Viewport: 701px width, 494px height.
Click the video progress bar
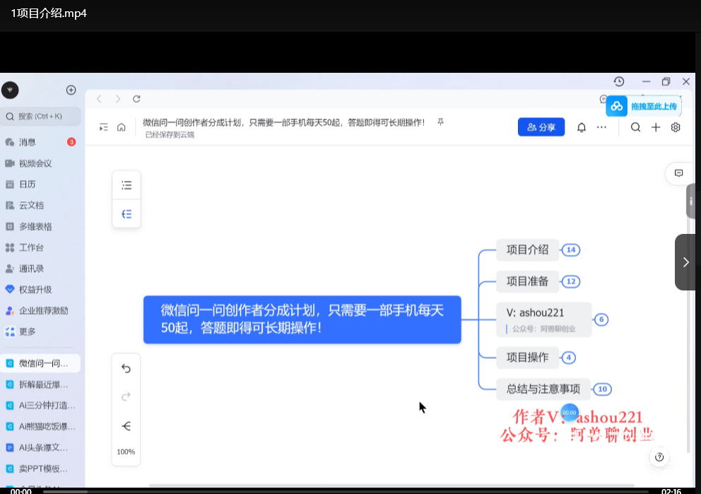(x=346, y=491)
